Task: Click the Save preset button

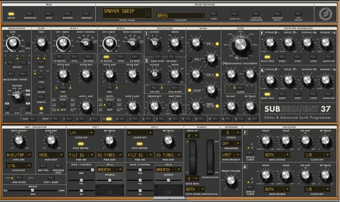Action: pos(213,14)
